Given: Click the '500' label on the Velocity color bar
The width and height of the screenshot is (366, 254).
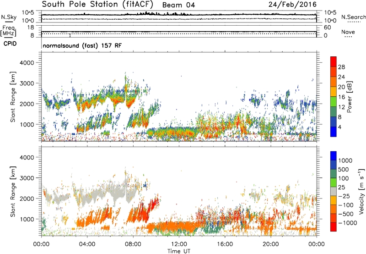Looking at the screenshot, I should click(x=344, y=170).
